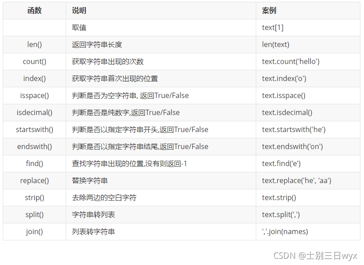Click the replace() function cell
This screenshot has width=364, height=265.
pos(34,180)
